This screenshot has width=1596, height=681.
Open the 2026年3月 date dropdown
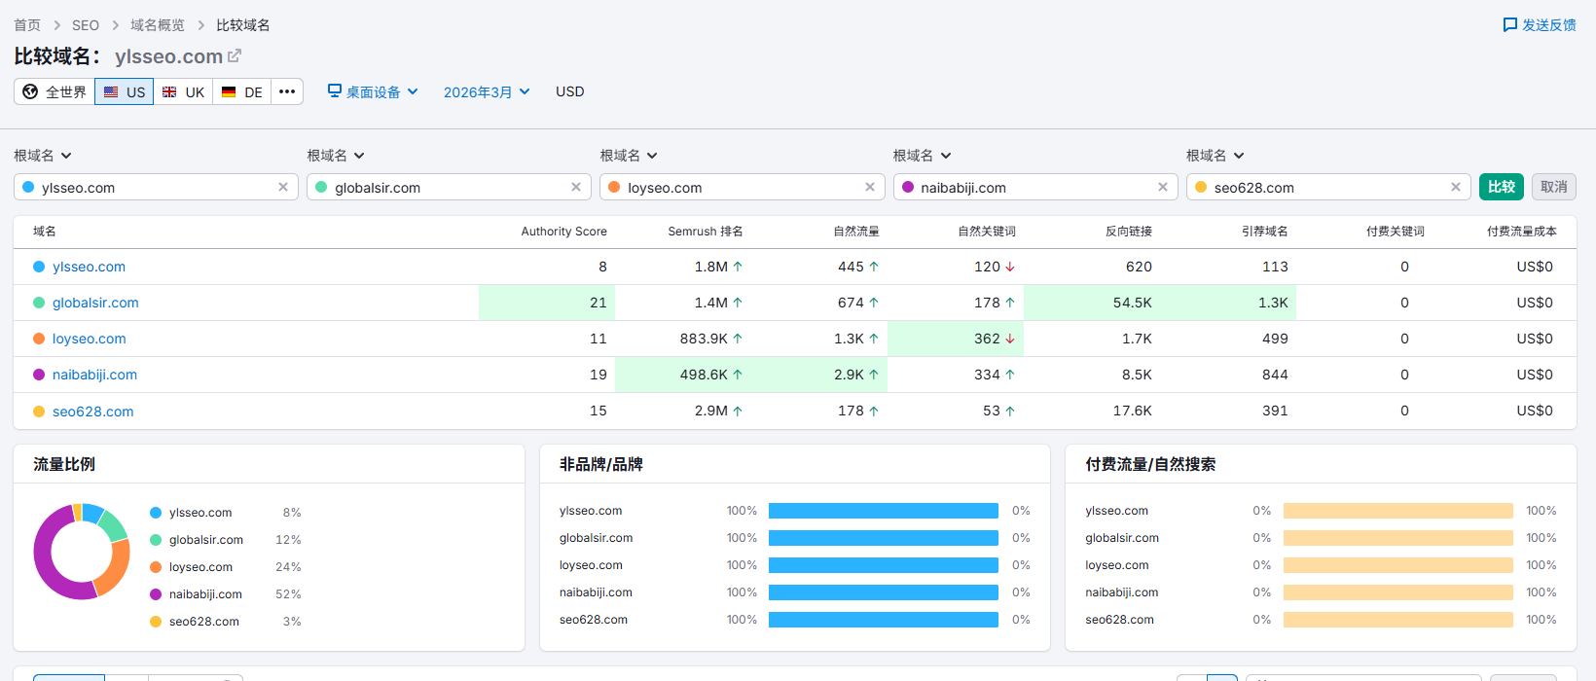[x=487, y=91]
